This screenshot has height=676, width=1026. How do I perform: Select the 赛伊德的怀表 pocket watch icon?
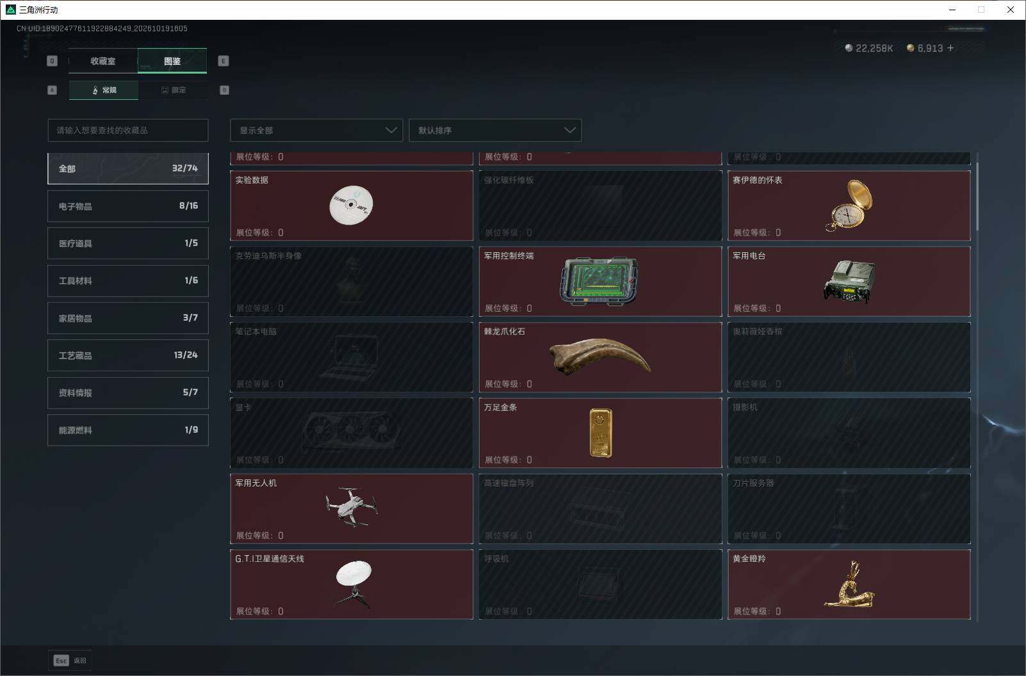click(849, 205)
